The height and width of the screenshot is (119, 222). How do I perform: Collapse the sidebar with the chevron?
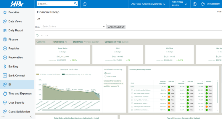point(31,117)
